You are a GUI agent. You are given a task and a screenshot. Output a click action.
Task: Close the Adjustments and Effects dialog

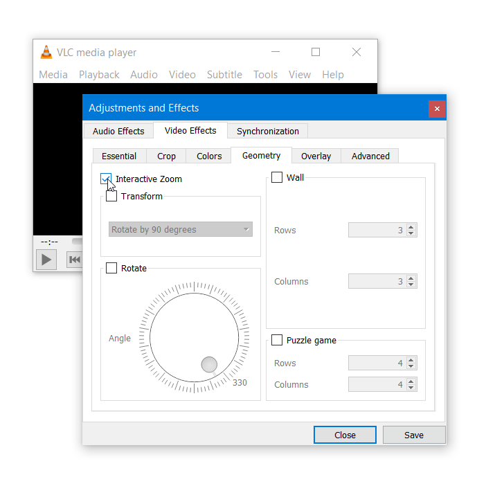tap(437, 109)
